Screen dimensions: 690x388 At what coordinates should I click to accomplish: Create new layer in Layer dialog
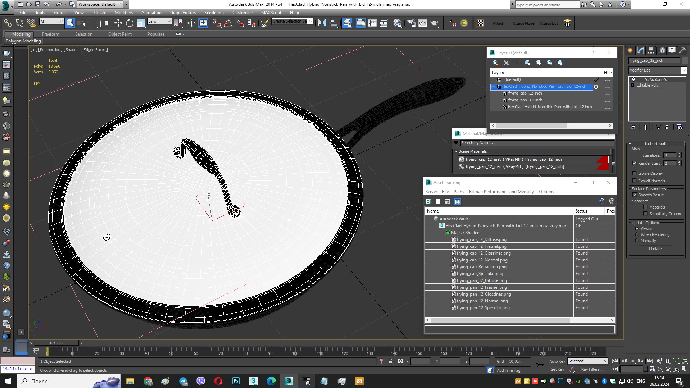(x=495, y=63)
